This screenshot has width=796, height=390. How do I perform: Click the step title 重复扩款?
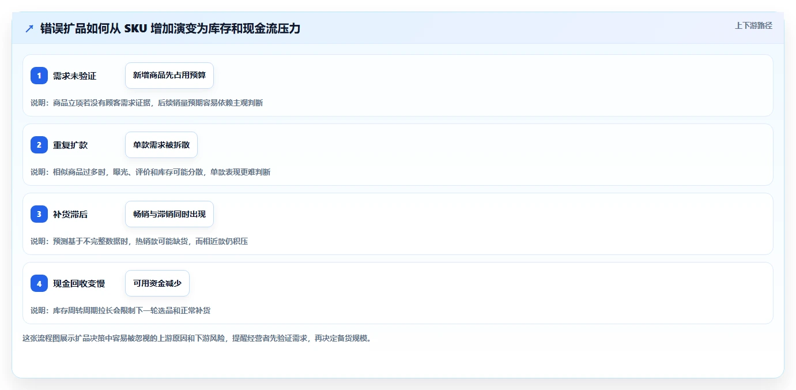coord(70,145)
